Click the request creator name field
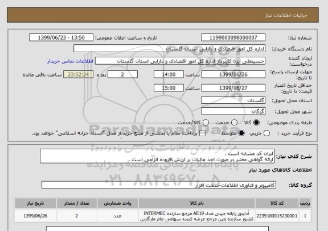This screenshot has width=328, height=231. click(180, 61)
